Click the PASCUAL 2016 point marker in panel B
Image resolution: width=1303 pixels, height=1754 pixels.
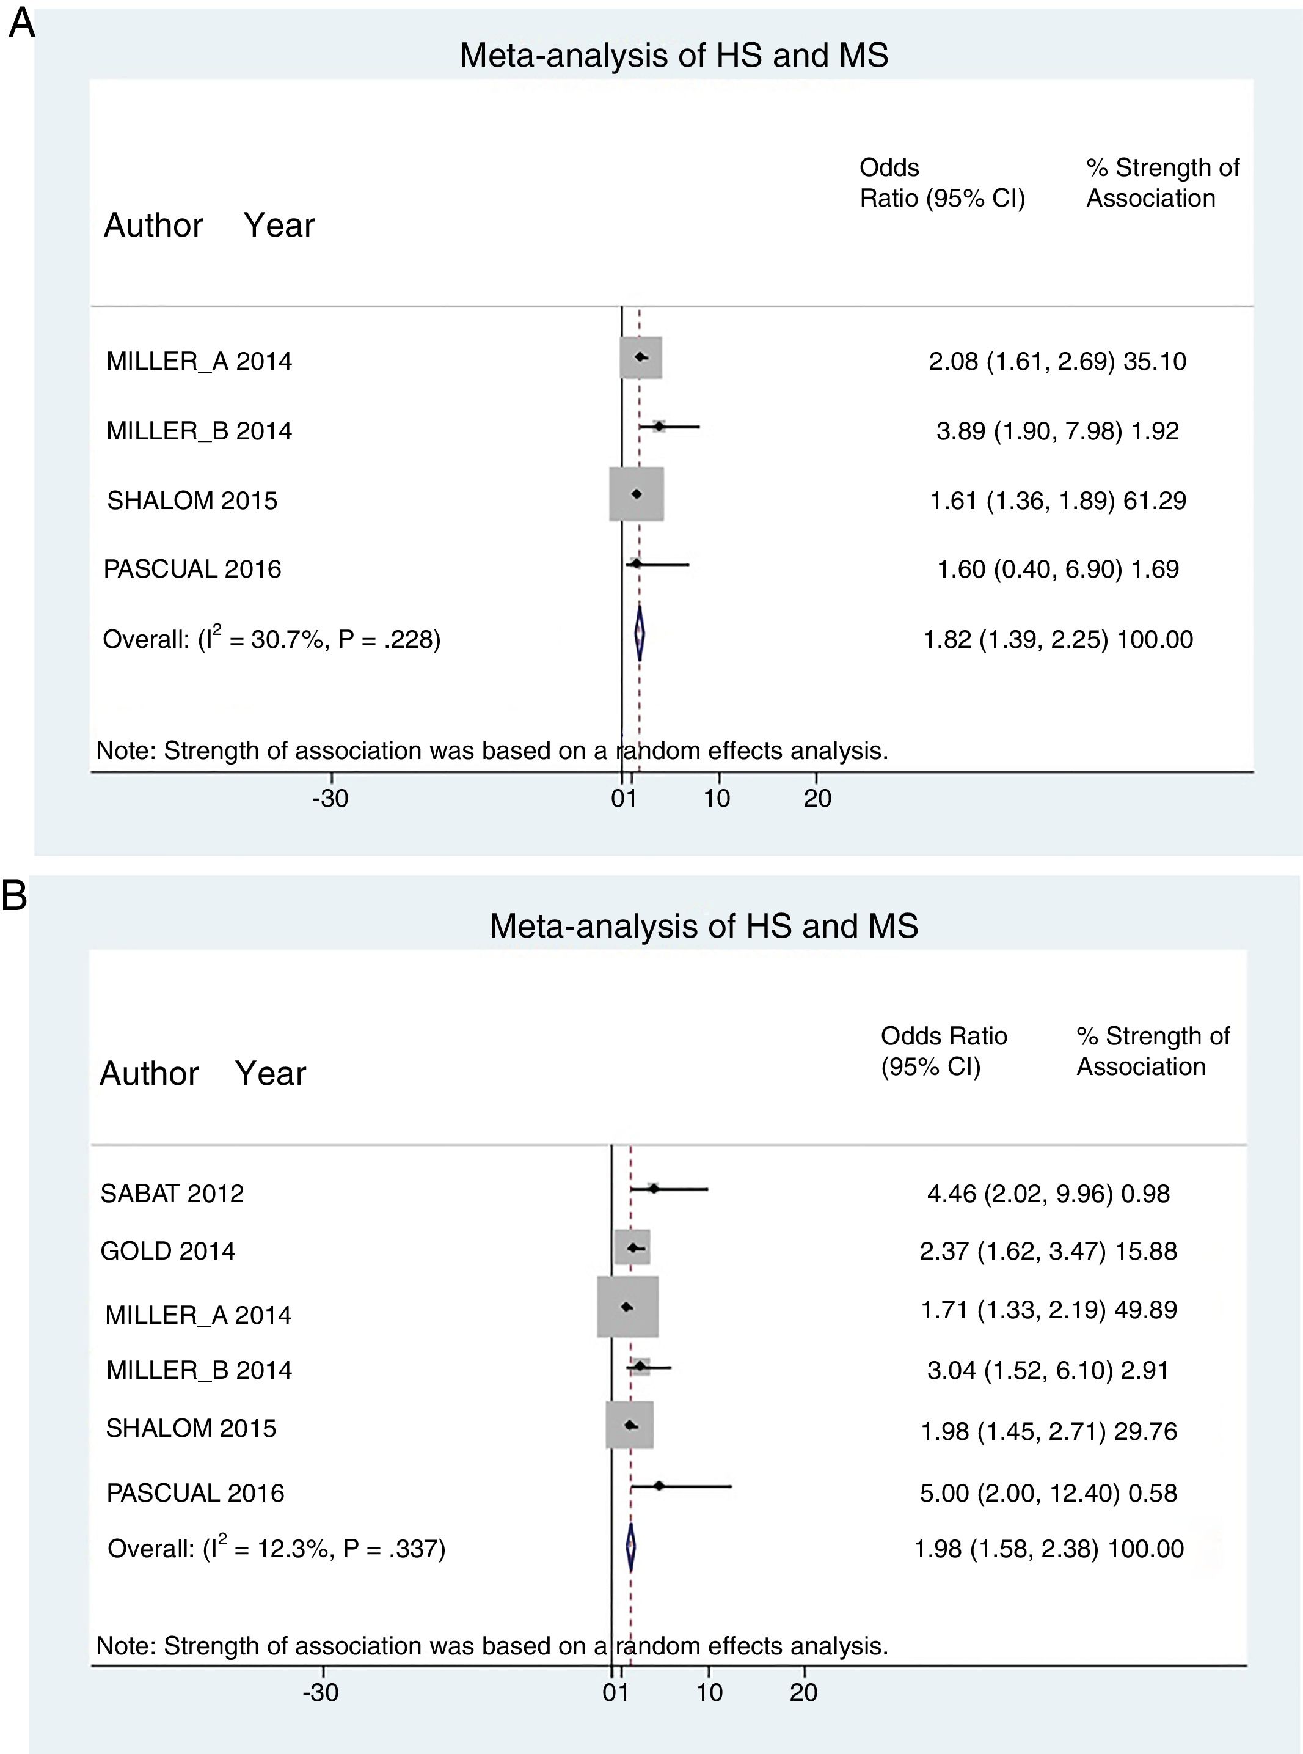point(659,1486)
